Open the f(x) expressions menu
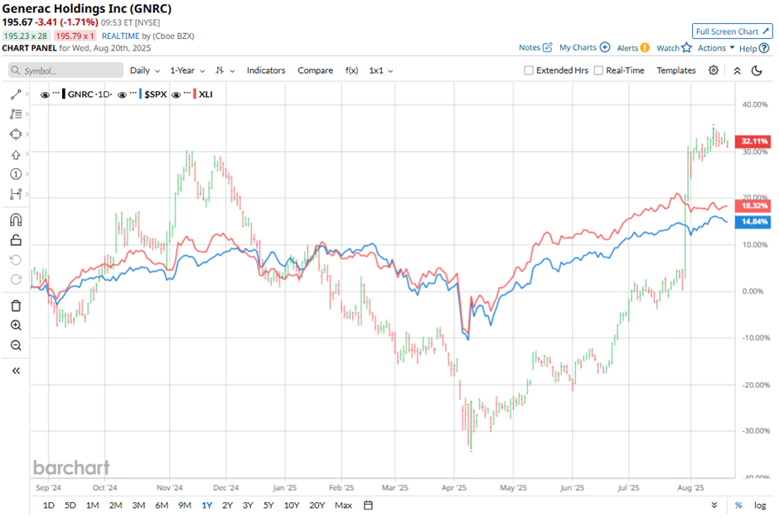The height and width of the screenshot is (518, 779). (351, 70)
